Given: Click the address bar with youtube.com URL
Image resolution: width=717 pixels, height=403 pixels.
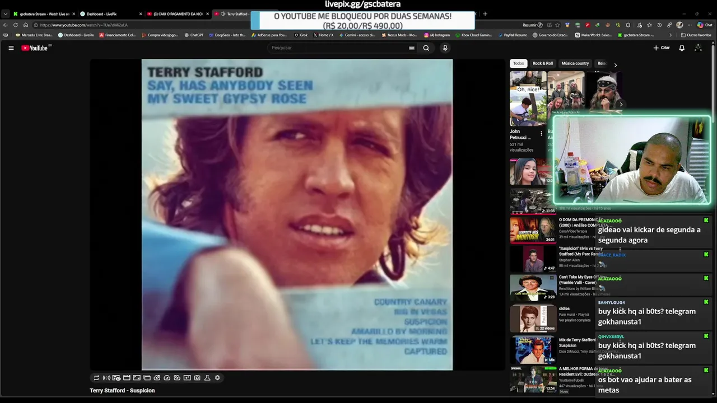Looking at the screenshot, I should point(274,25).
